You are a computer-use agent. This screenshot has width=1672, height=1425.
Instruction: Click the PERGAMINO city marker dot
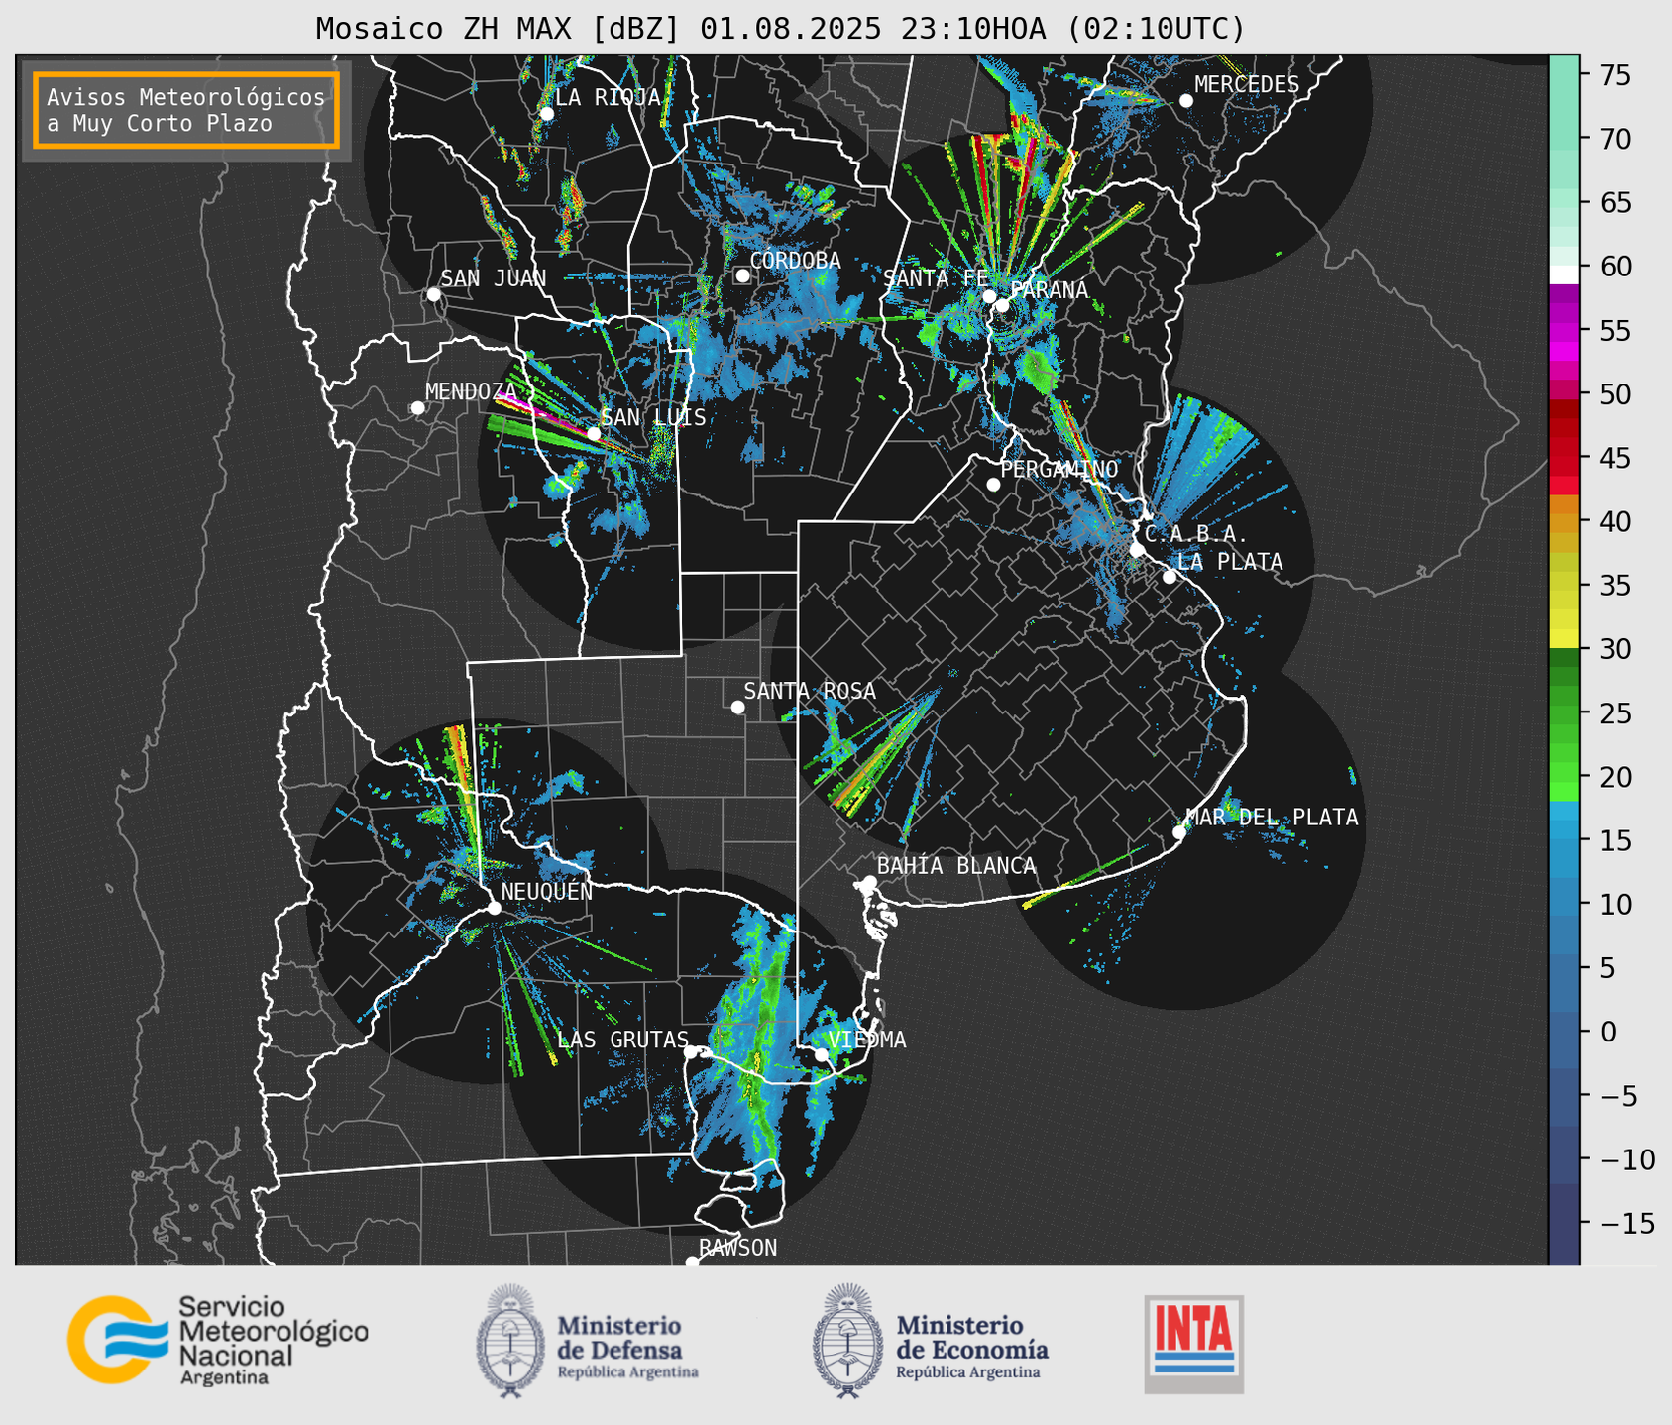click(993, 485)
